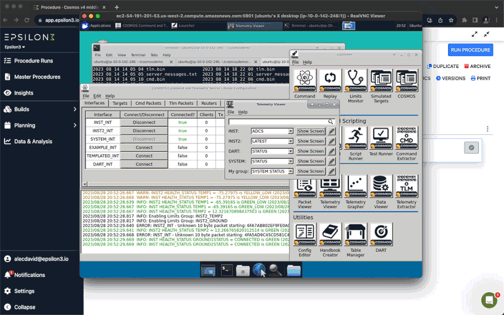Image resolution: width=504 pixels, height=315 pixels.
Task: Open Script Runner from Scripting section
Action: pos(355,137)
